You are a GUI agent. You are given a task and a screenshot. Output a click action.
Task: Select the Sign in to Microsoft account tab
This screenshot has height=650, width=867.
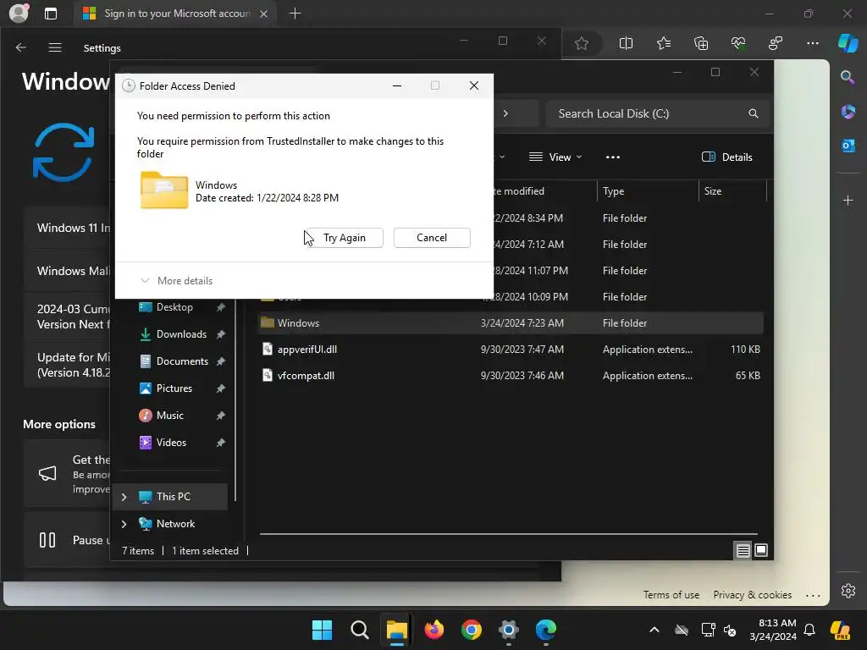point(174,14)
